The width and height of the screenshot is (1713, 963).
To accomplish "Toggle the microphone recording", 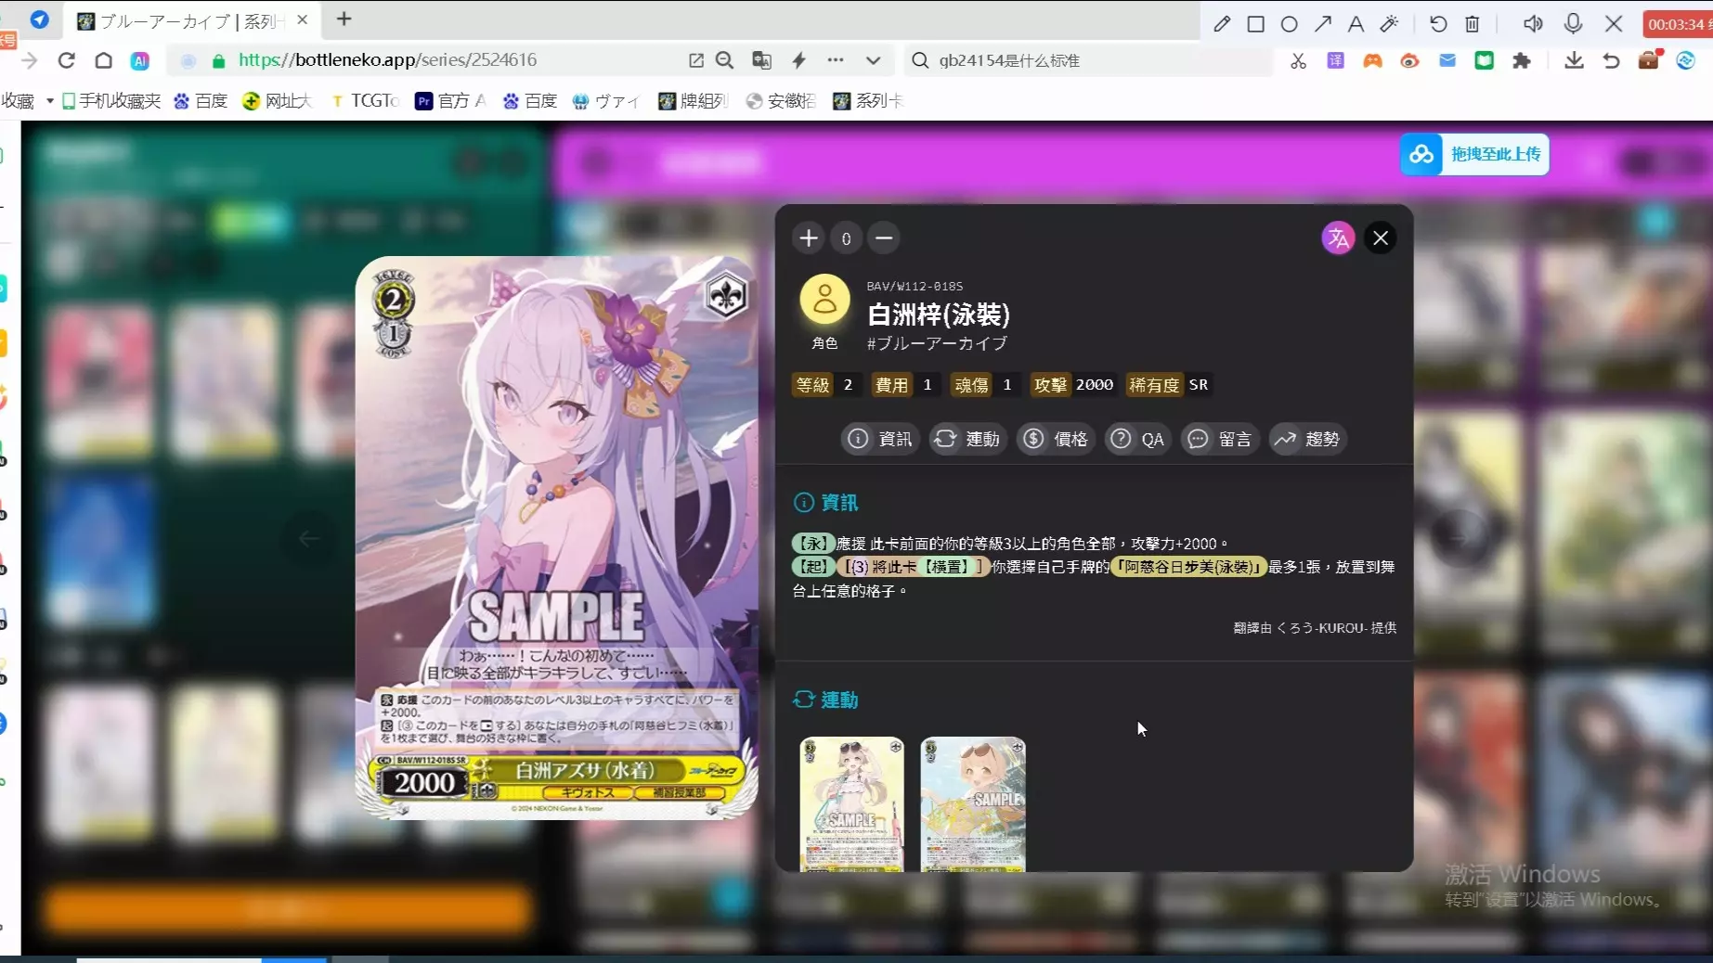I will 1573,24.
